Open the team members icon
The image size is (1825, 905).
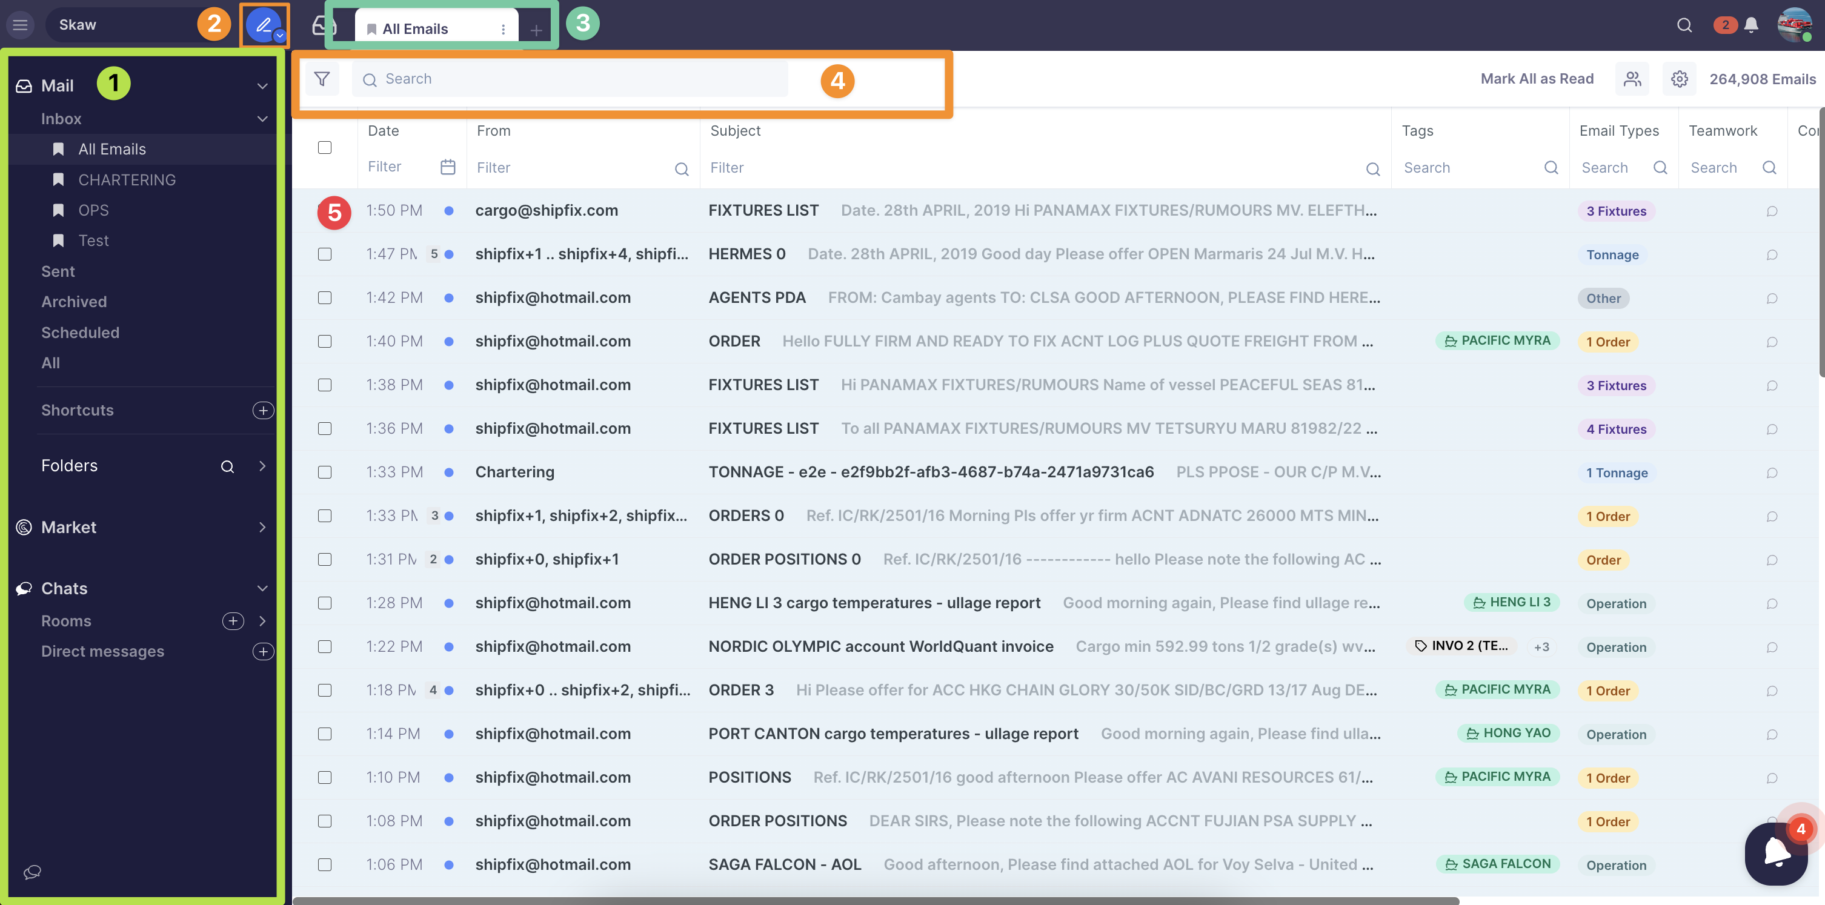point(1632,79)
